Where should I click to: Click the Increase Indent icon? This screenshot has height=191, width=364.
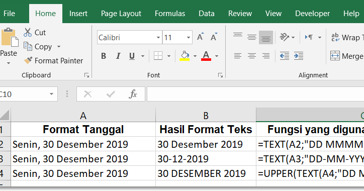click(299, 56)
